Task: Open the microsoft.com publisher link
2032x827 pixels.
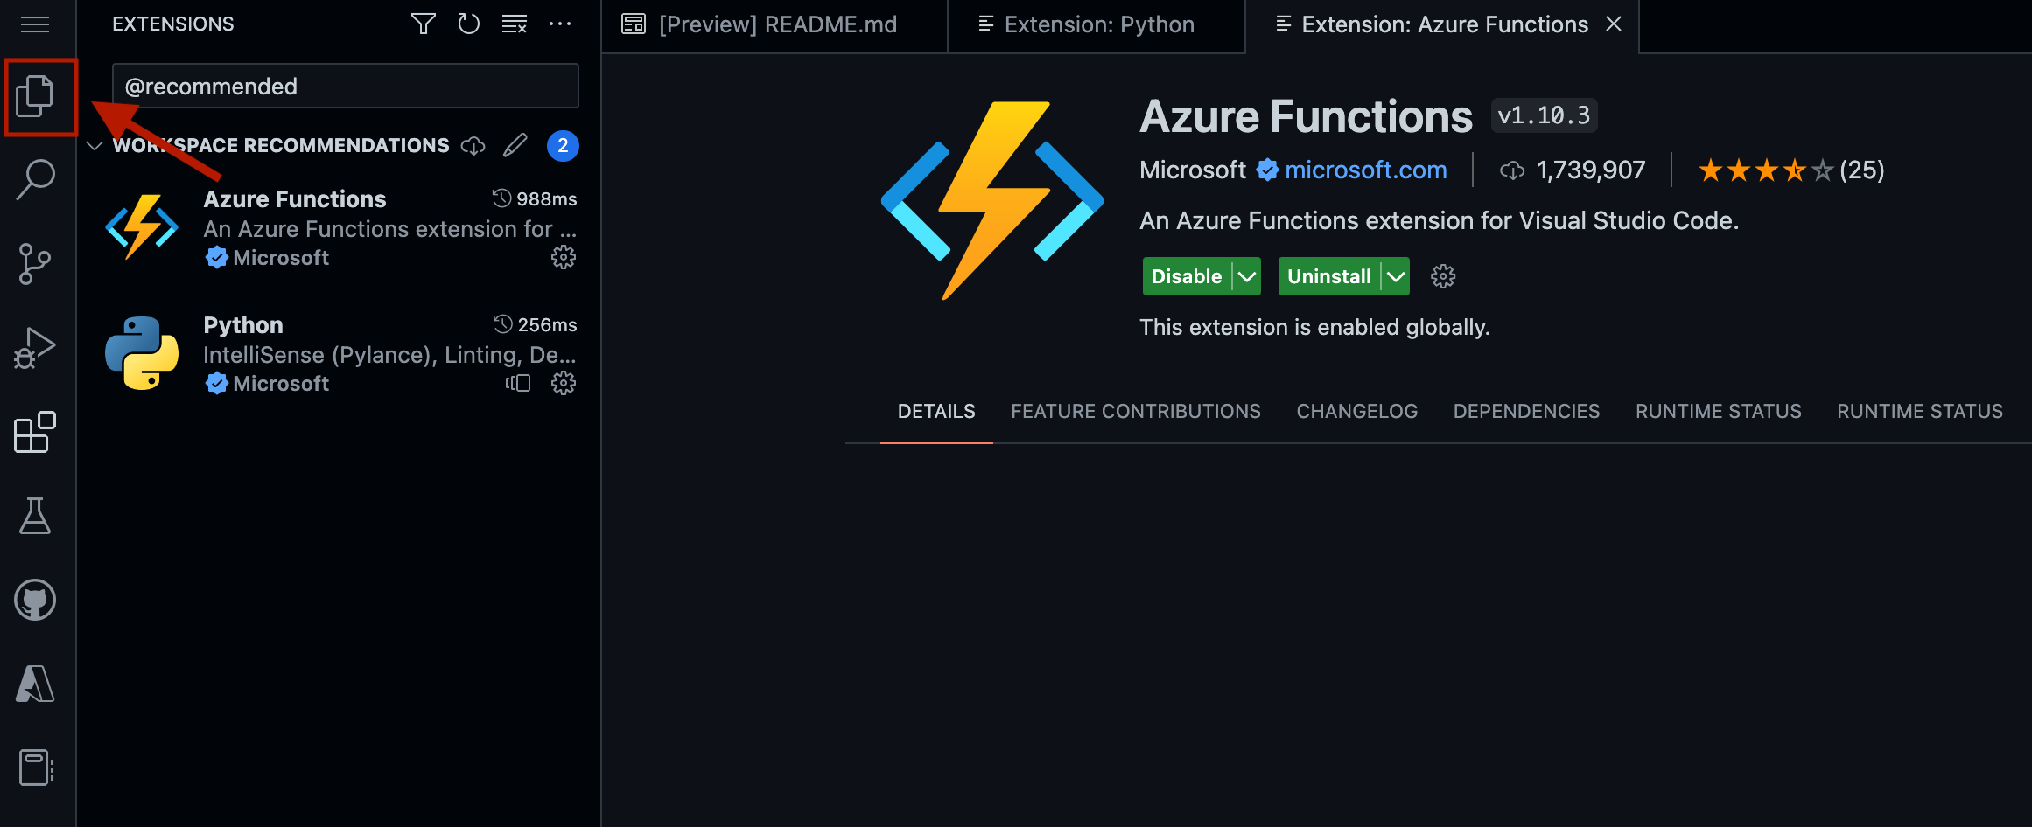Action: [1365, 170]
